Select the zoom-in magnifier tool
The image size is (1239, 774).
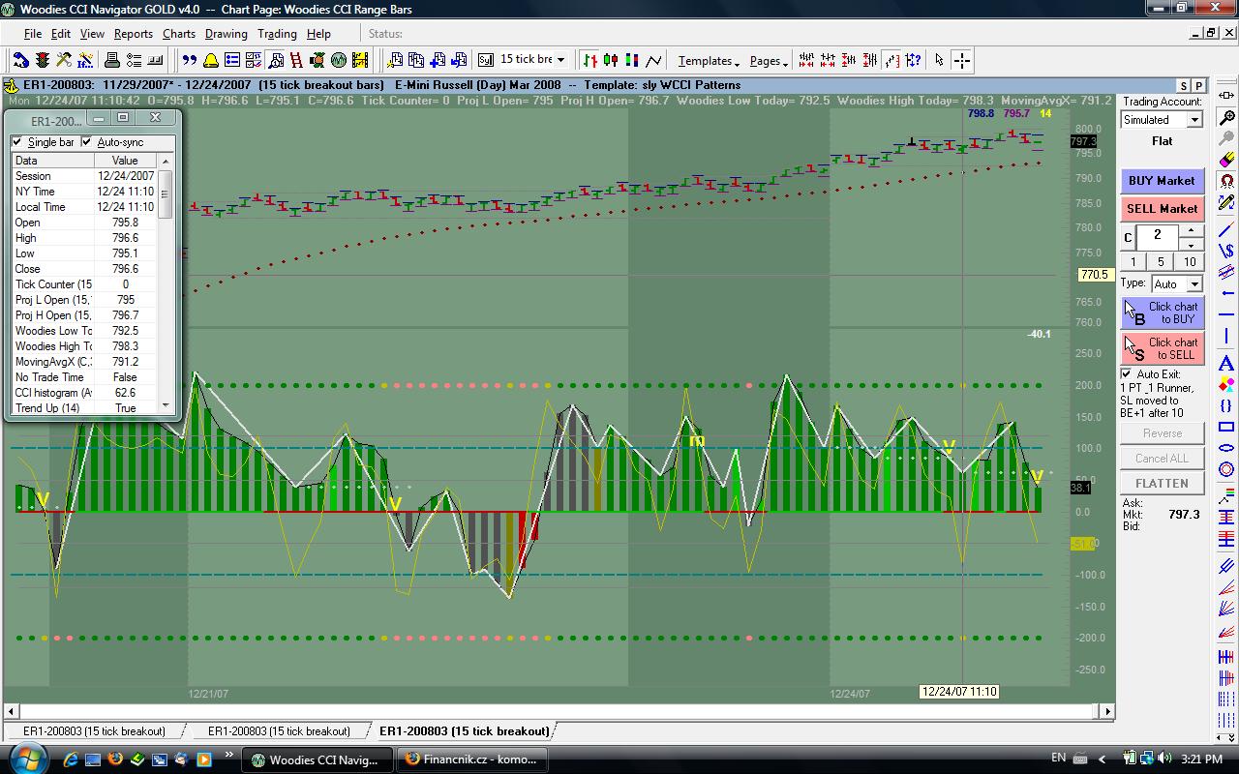click(1226, 117)
